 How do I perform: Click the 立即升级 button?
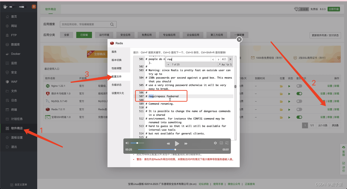(x=334, y=9)
